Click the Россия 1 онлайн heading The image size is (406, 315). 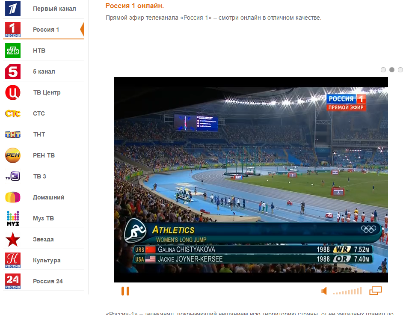135,6
